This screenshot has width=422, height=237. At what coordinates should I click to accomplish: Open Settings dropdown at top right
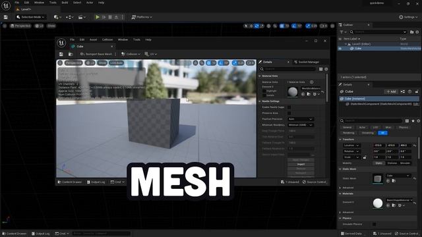pyautogui.click(x=408, y=17)
